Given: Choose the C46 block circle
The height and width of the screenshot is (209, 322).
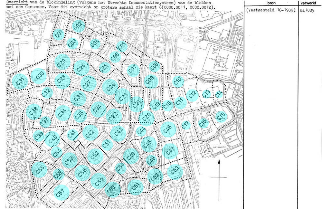Looking at the screenshot, I should pos(167,129).
